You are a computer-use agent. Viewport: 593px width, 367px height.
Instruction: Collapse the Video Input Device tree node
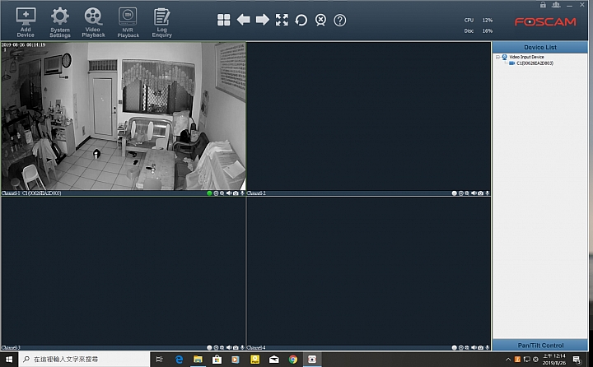coord(497,57)
